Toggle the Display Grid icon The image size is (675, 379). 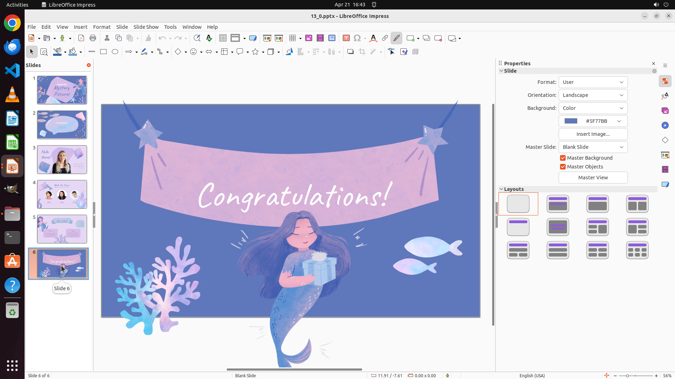[x=223, y=38]
